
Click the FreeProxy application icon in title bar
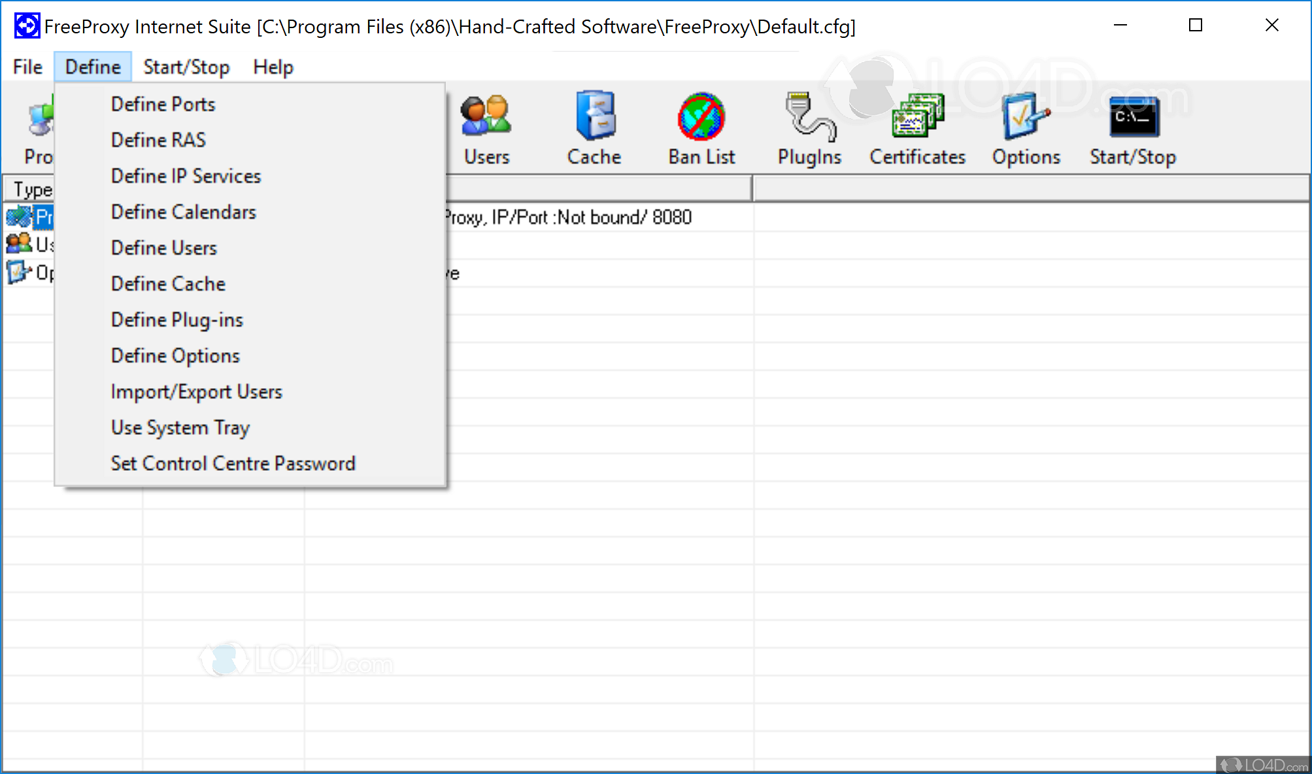[x=27, y=26]
